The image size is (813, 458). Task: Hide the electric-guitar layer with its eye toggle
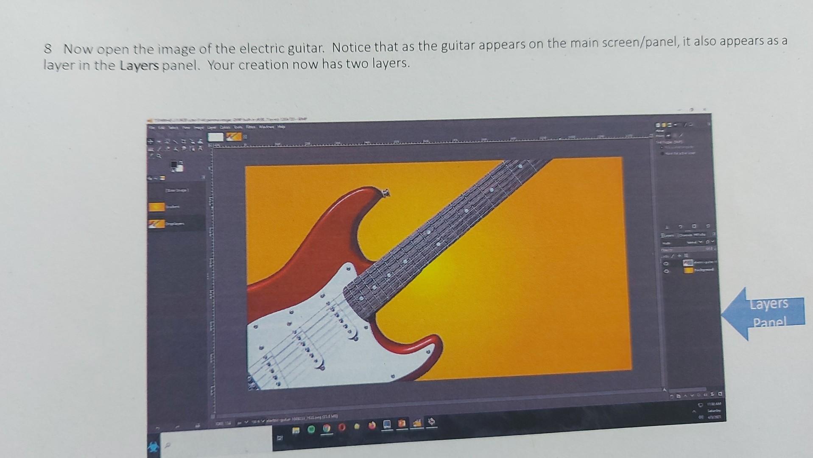click(x=666, y=263)
